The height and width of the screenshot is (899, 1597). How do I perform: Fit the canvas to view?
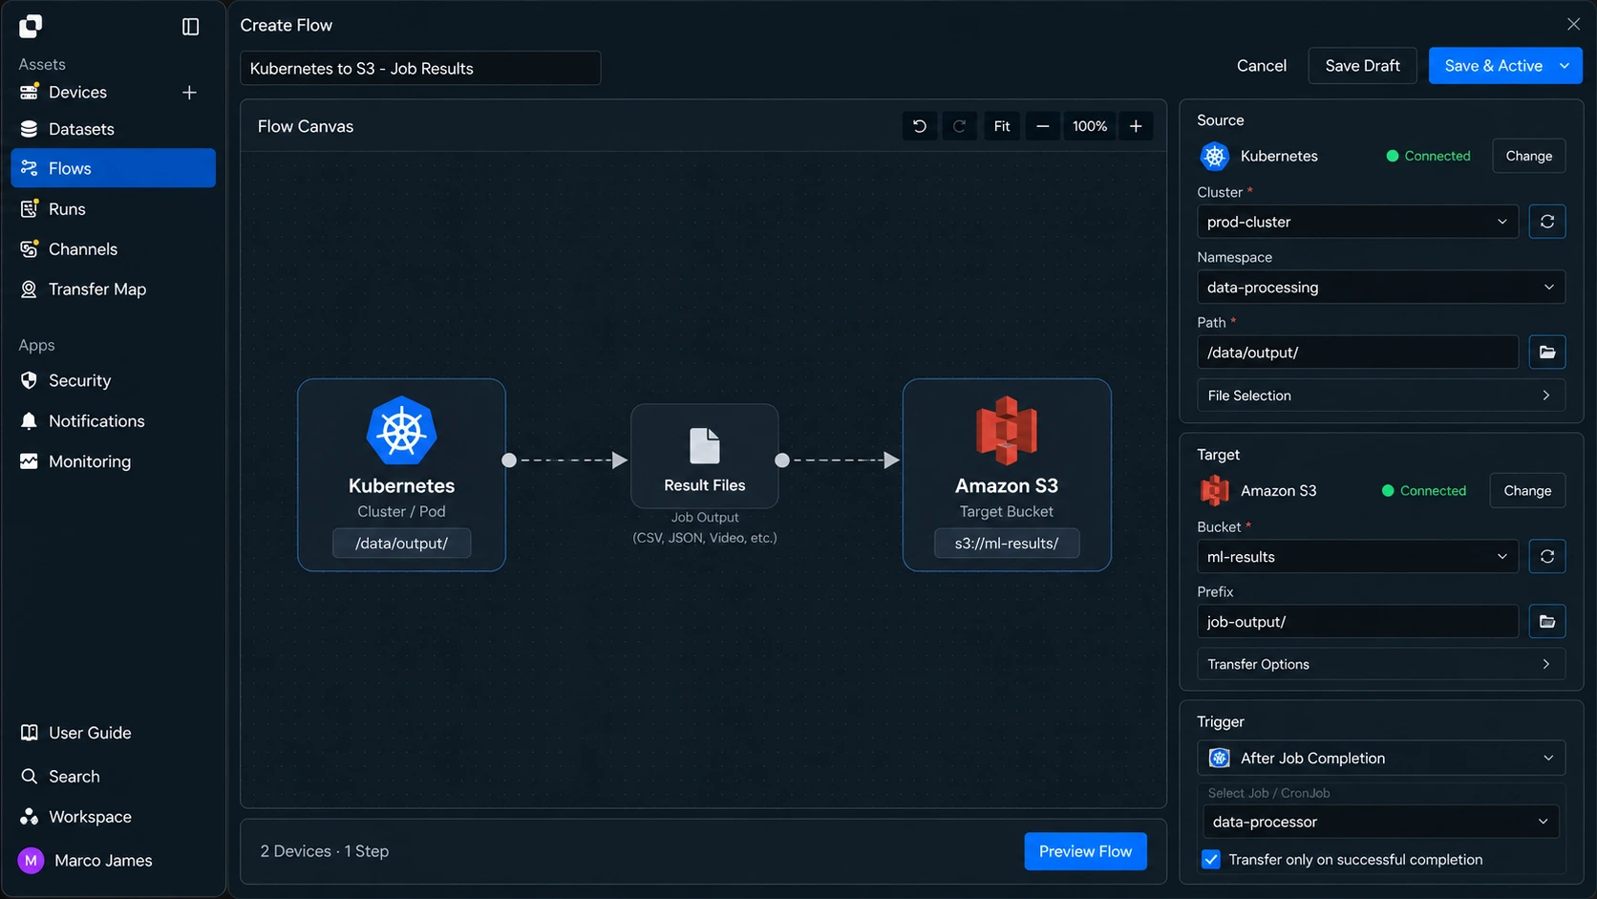coord(1001,126)
